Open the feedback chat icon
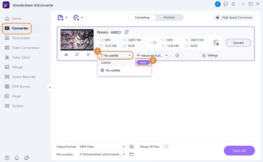Image resolution: width=263 pixels, height=162 pixels. 27,158
